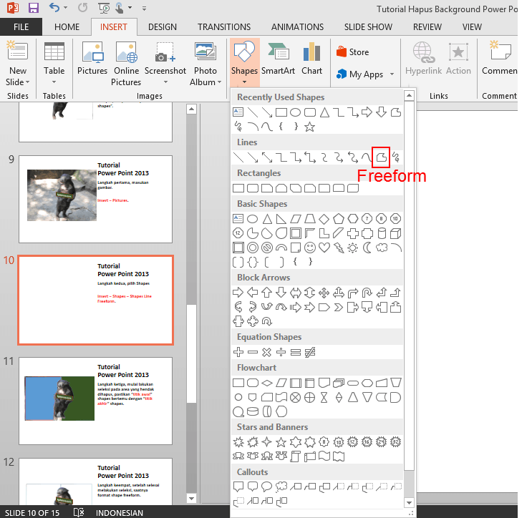Click the INDONESIAN language indicator

click(119, 512)
